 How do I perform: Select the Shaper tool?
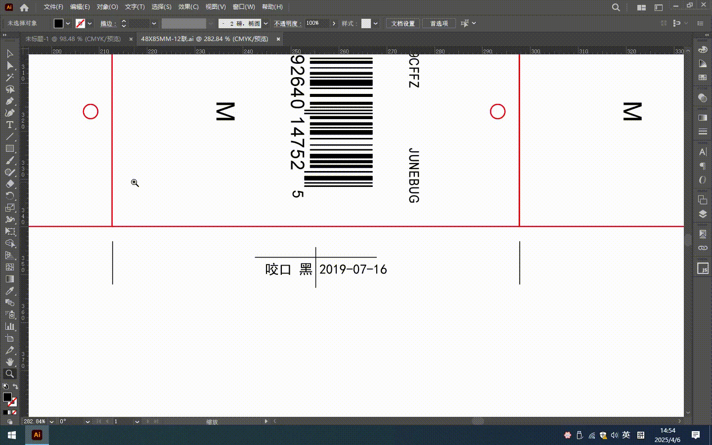9,172
